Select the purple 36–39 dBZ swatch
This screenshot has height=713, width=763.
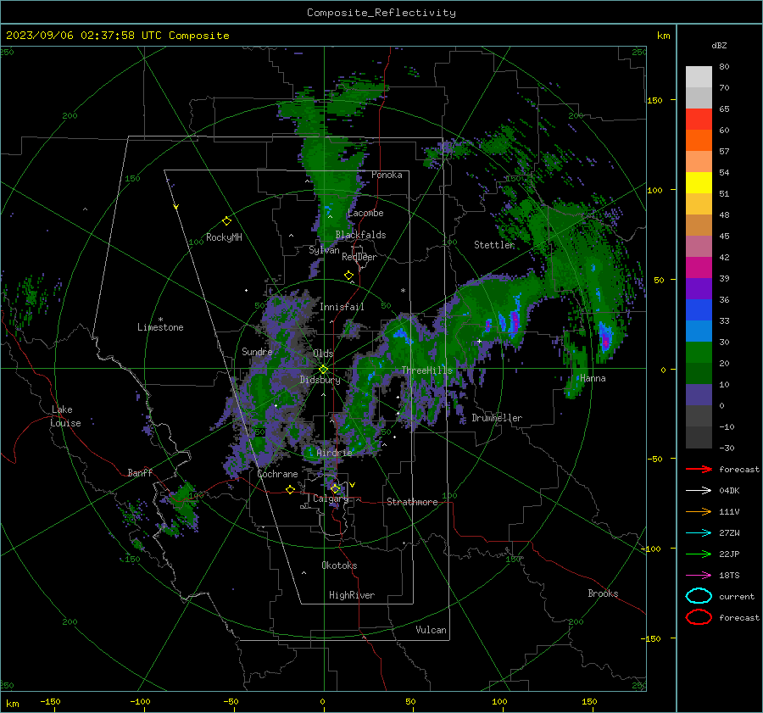(x=699, y=289)
